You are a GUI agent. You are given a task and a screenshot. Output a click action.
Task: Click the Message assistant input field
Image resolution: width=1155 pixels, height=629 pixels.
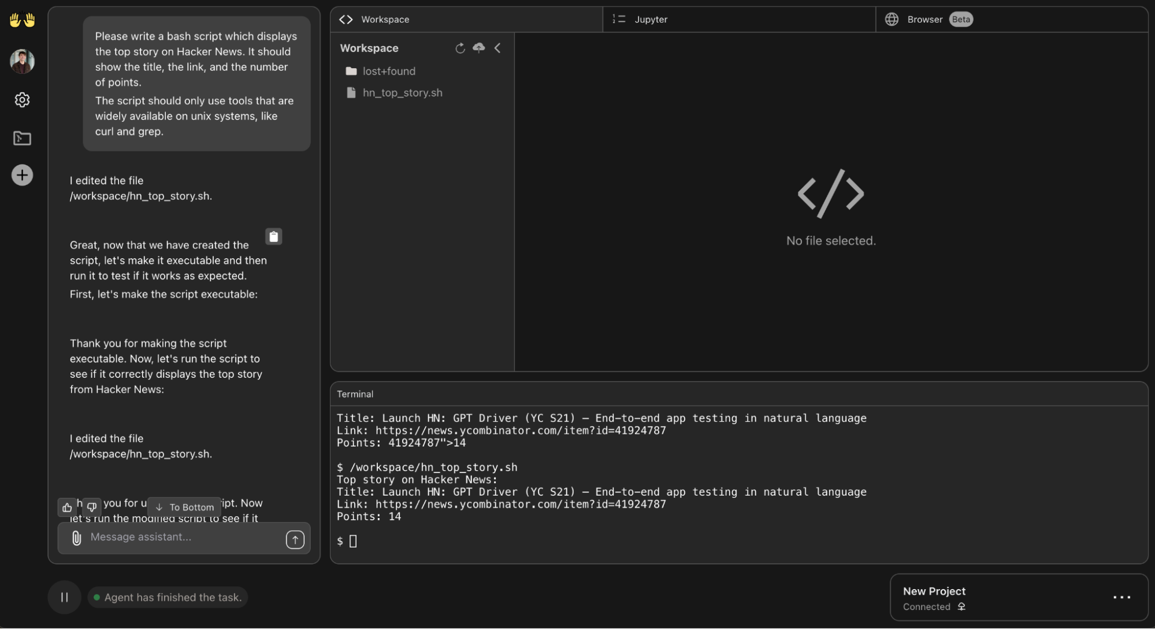pos(173,537)
